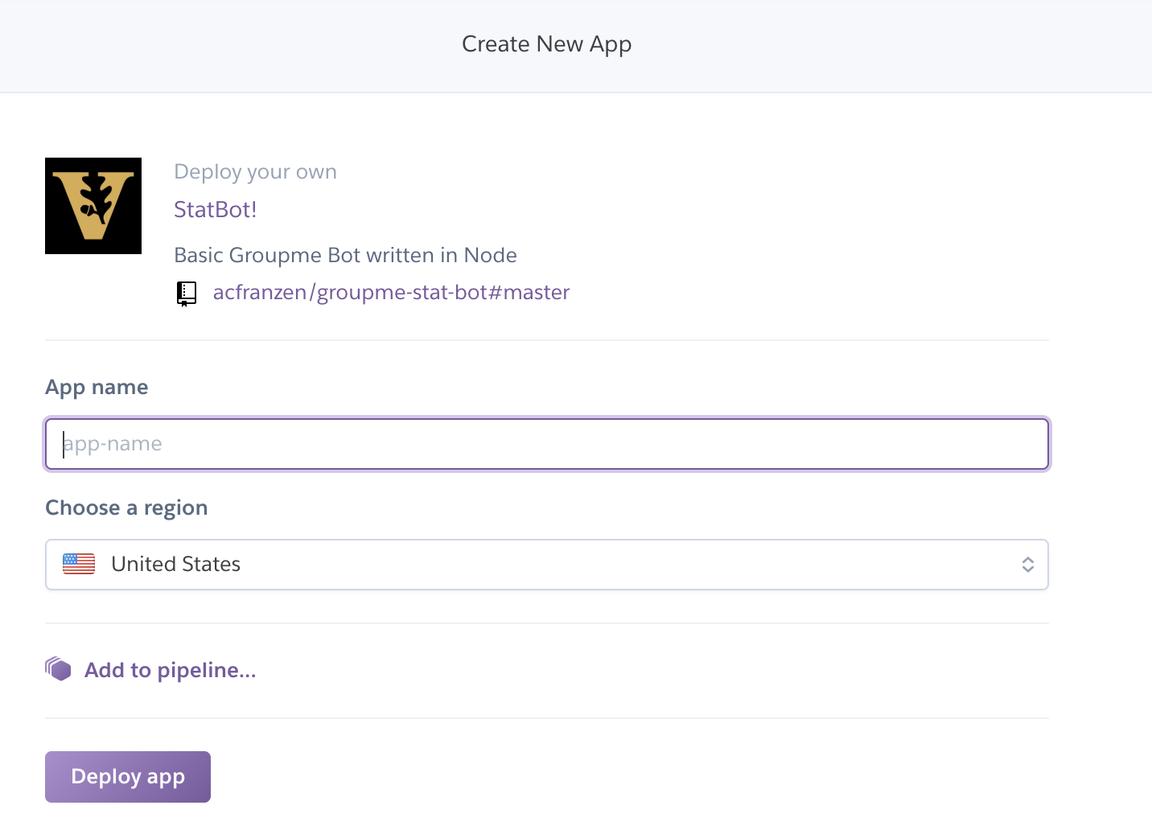Open the StatBot! link
This screenshot has width=1152, height=830.
(x=215, y=209)
